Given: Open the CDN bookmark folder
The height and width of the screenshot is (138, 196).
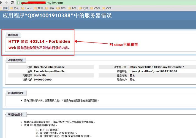Looking at the screenshot, I should (95, 8).
